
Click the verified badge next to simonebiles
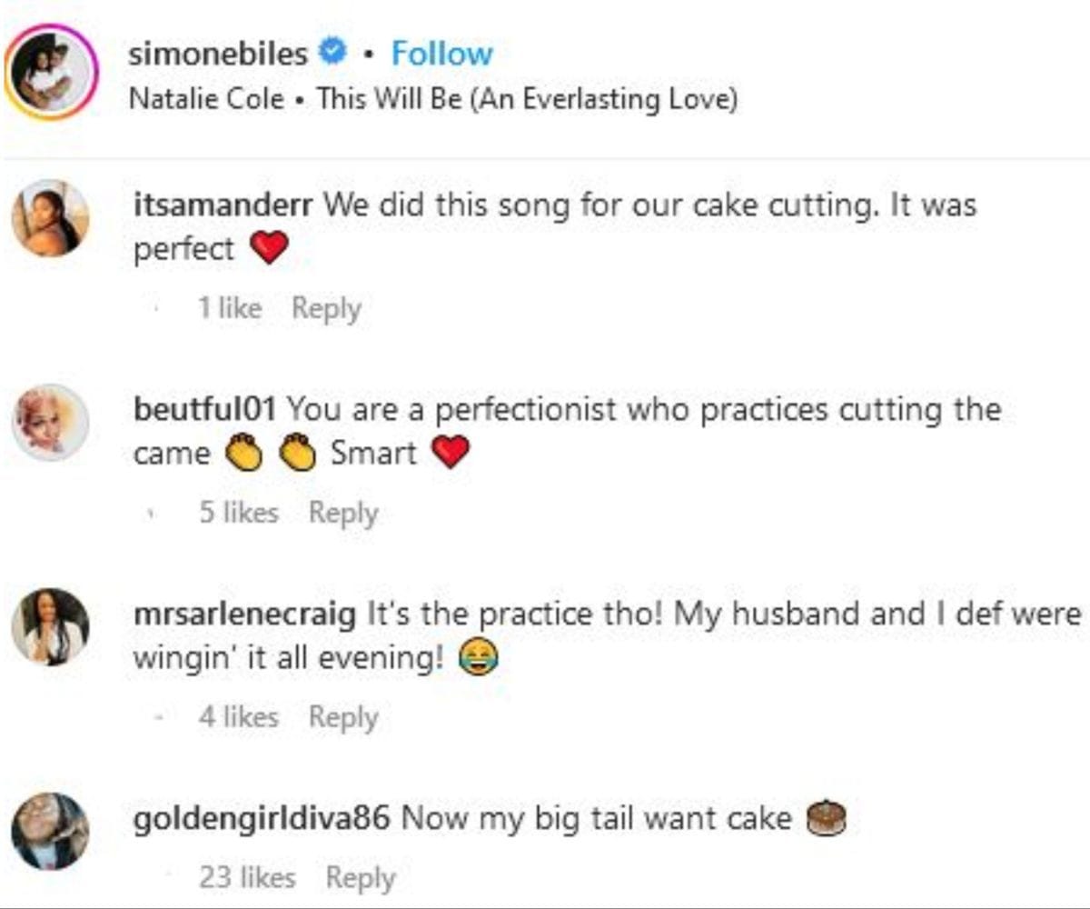(333, 53)
